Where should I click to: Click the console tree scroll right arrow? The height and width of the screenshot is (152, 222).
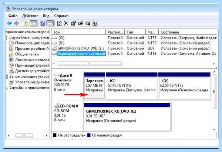[47, 136]
